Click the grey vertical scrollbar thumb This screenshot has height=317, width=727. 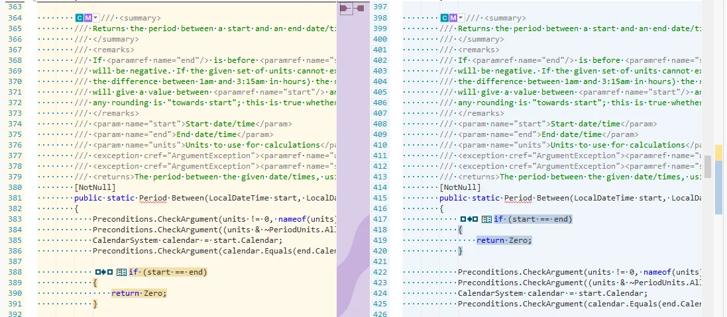tap(708, 166)
